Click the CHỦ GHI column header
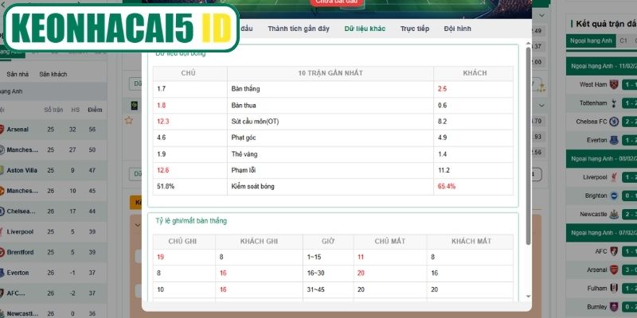Viewport: 637px width, 318px height. [182, 242]
